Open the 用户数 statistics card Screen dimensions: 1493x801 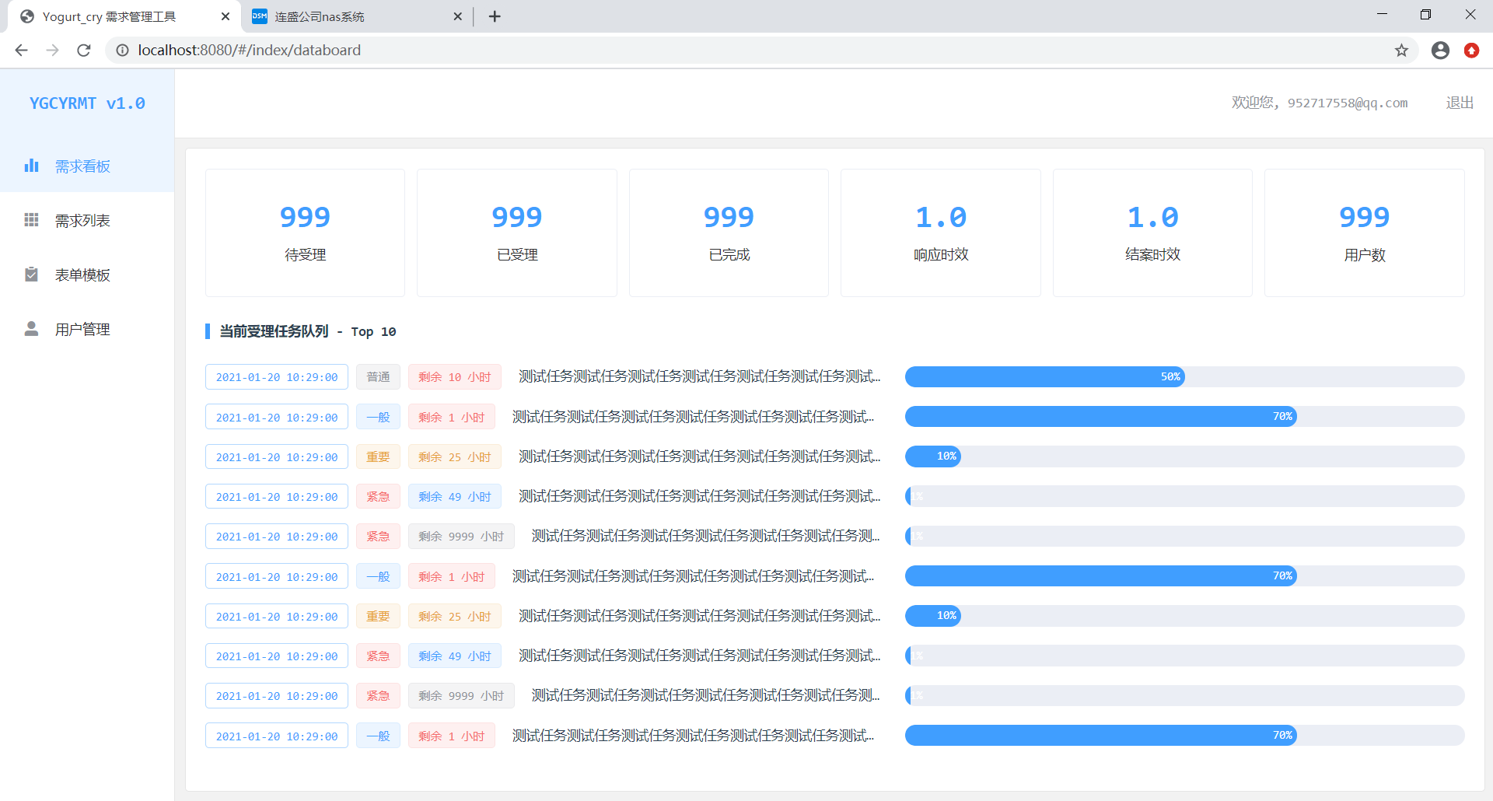coord(1365,233)
